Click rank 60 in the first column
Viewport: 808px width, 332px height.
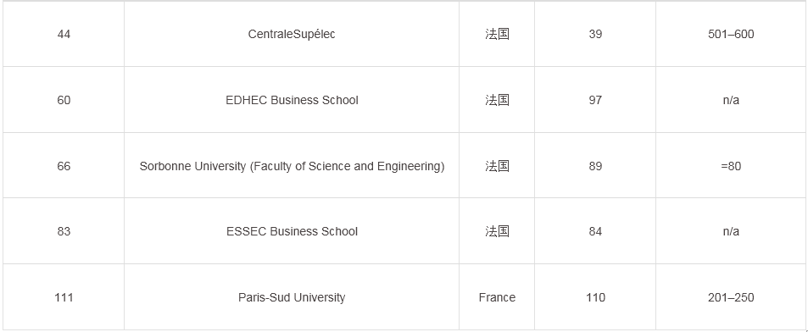coord(64,100)
